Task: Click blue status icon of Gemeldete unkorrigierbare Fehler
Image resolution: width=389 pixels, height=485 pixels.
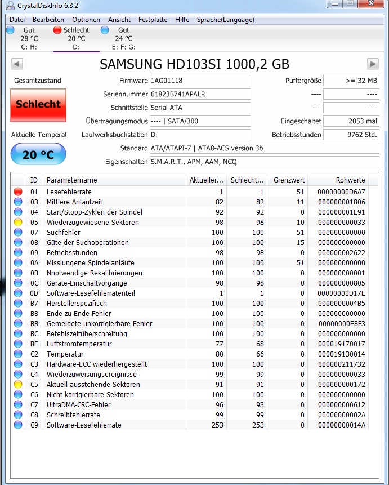Action: coord(18,323)
